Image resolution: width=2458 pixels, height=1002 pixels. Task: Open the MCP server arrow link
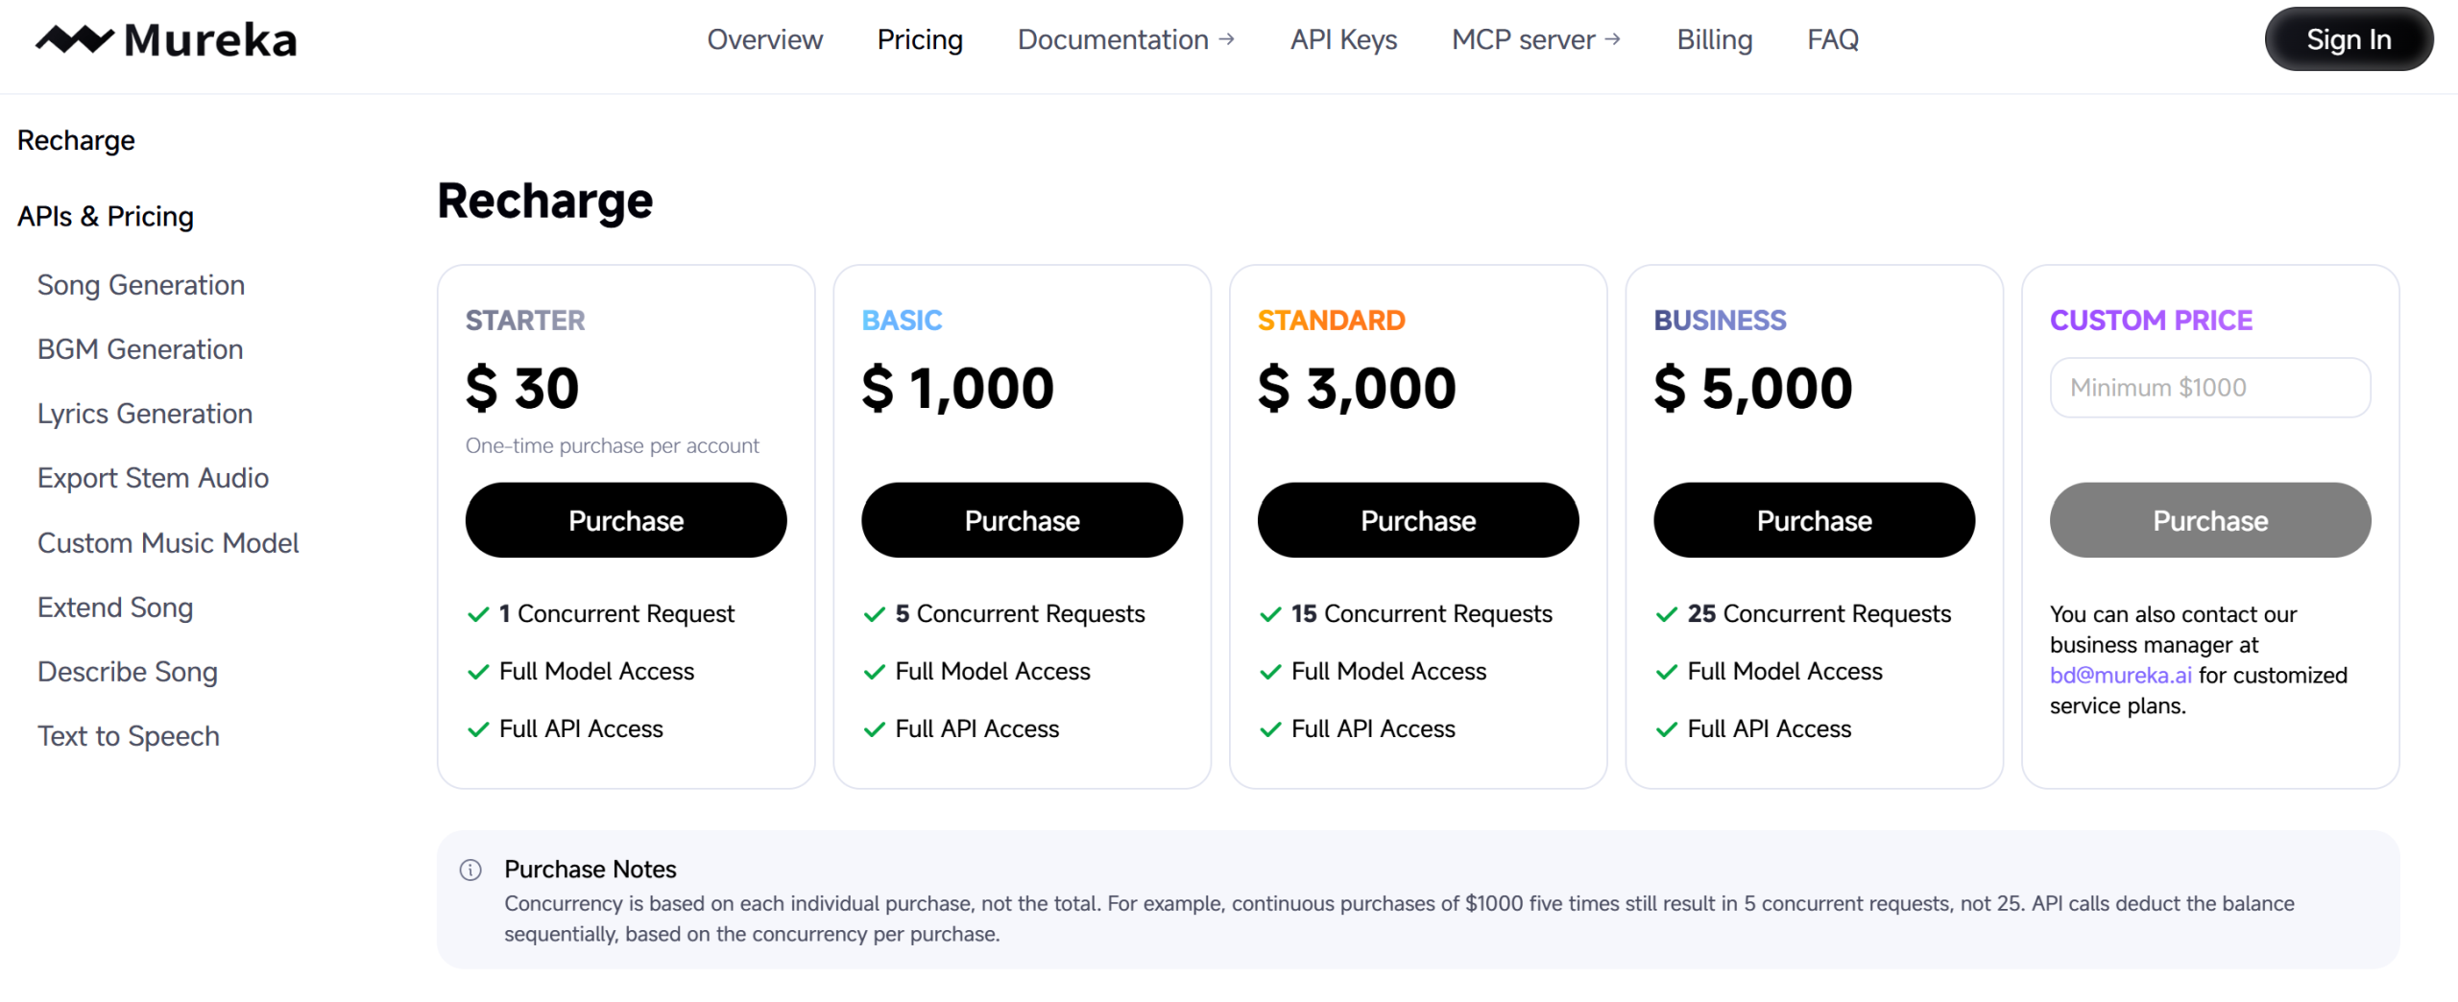coord(1613,39)
